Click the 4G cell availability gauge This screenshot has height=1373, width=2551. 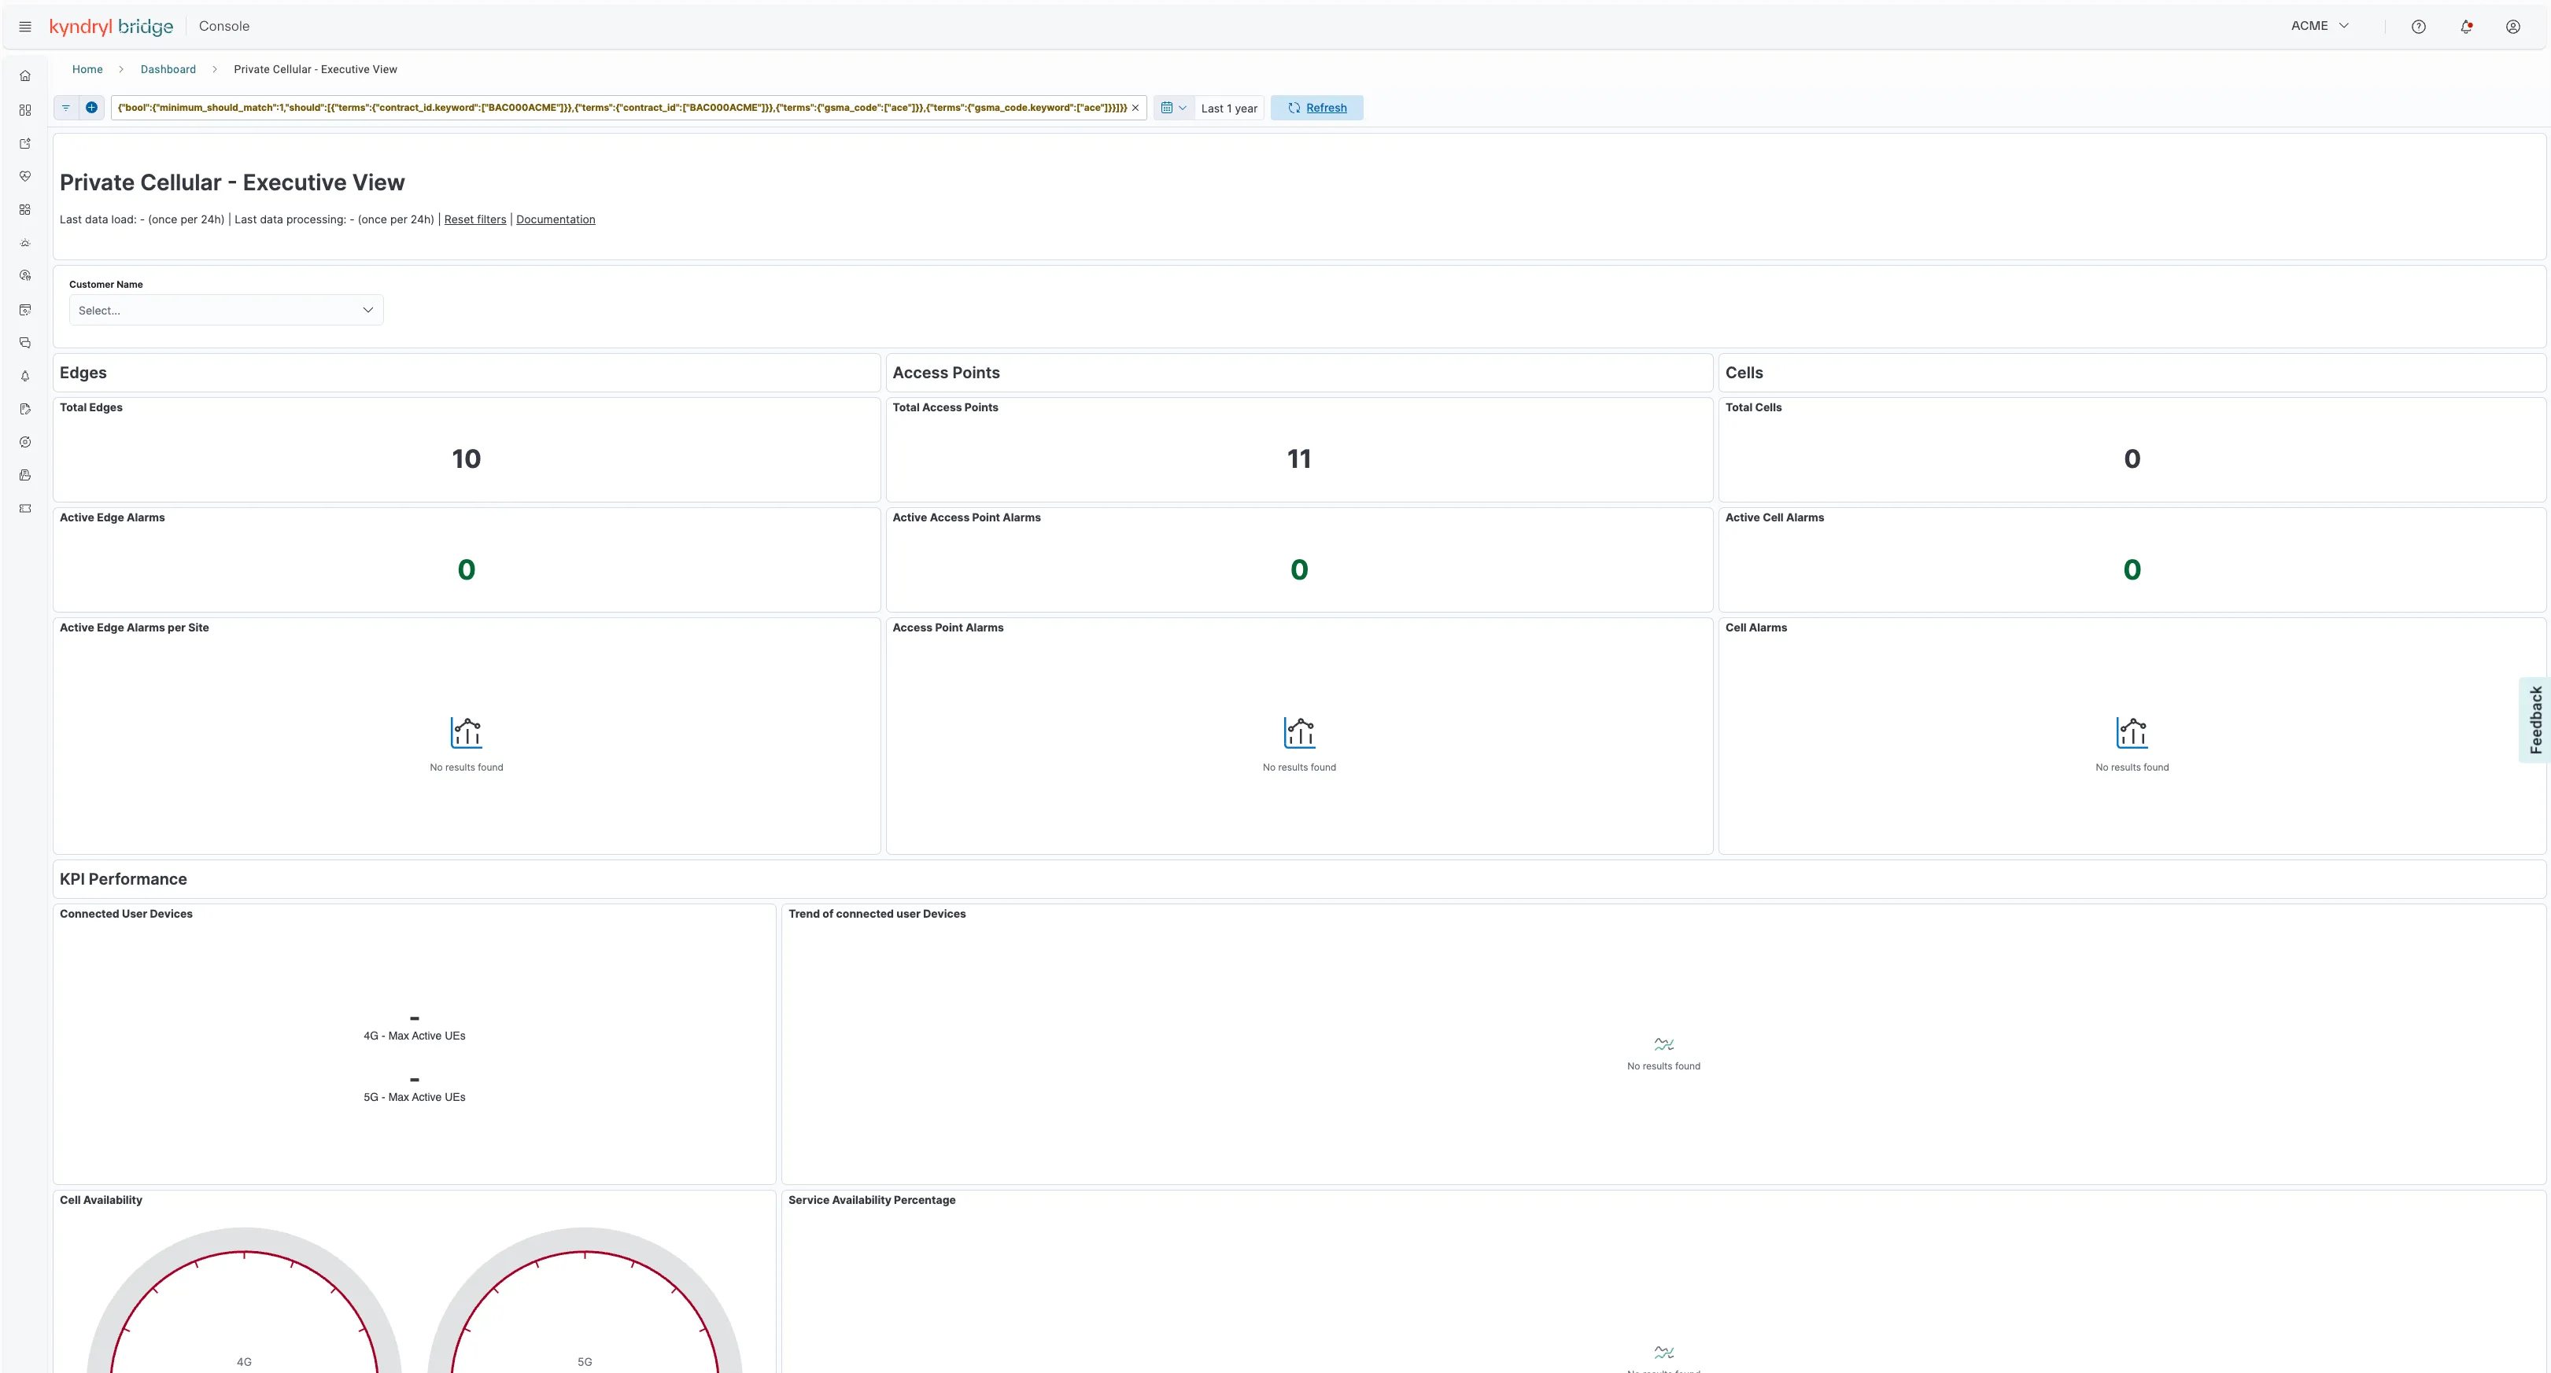(x=245, y=1301)
